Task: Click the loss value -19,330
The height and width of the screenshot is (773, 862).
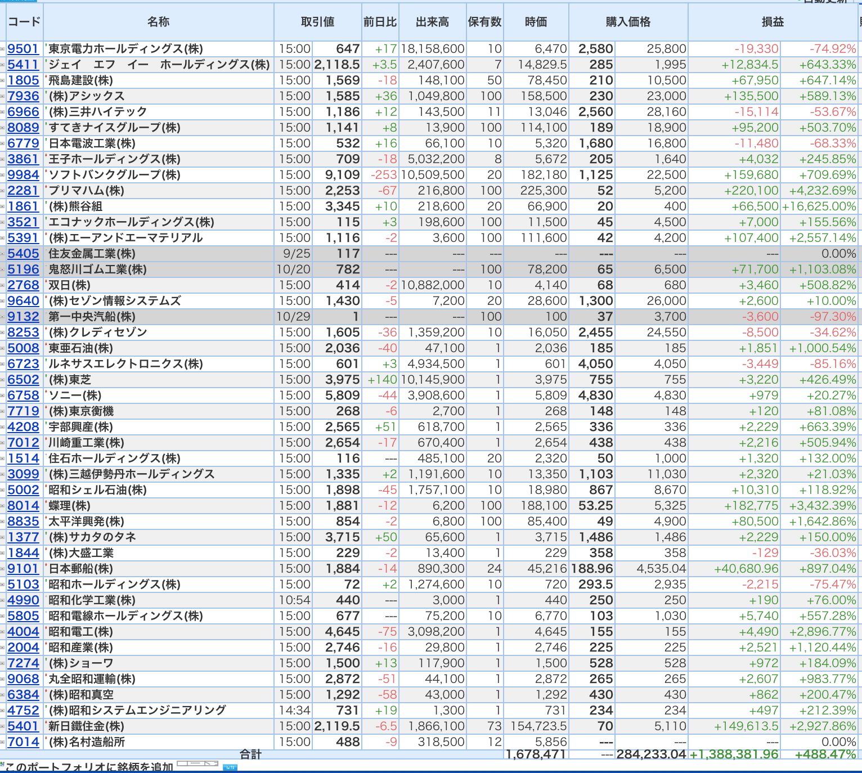Action: click(x=756, y=49)
